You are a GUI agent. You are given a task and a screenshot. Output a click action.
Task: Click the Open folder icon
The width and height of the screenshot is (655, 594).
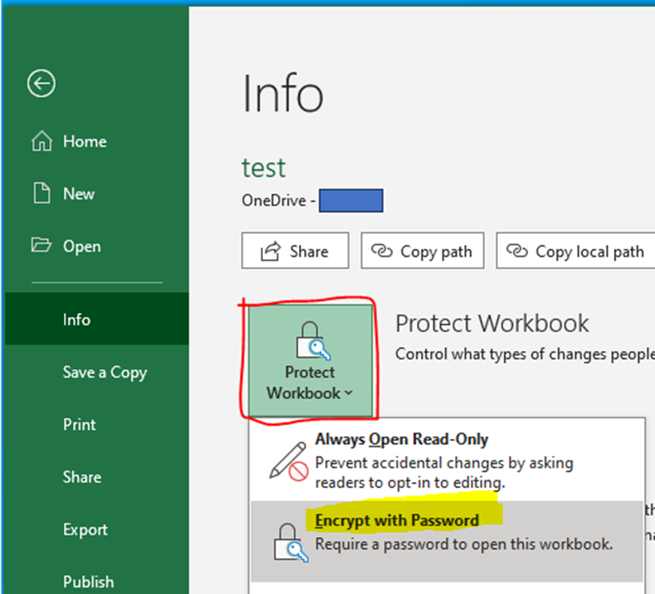tap(41, 245)
